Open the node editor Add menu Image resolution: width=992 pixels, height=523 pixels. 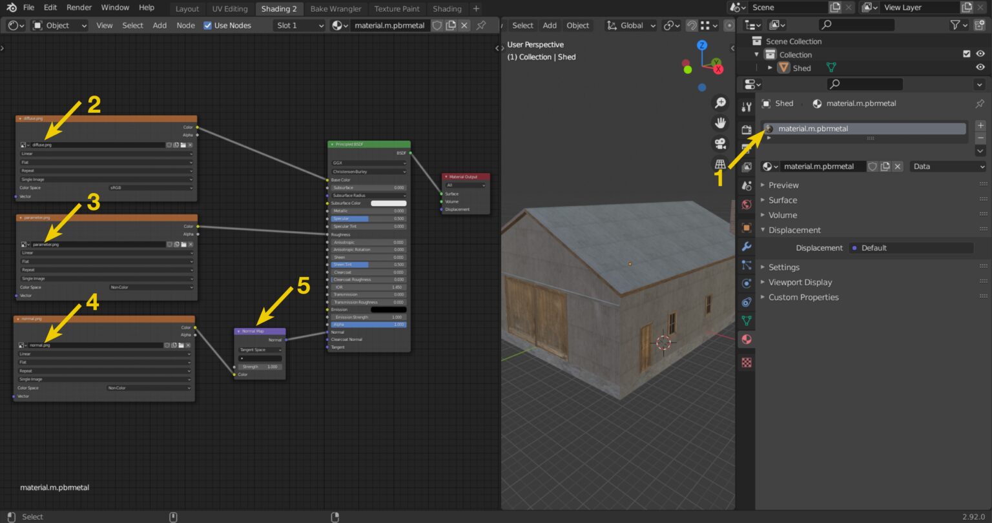coord(160,25)
